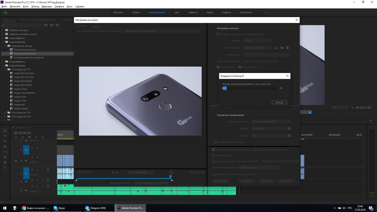Click the Очередь button in export dialog

(x=247, y=181)
